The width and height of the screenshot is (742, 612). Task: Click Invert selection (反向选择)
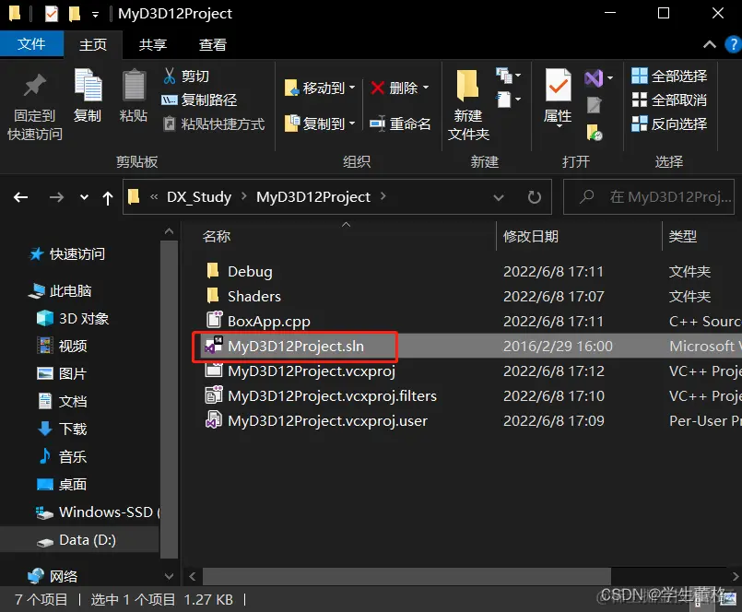point(669,124)
